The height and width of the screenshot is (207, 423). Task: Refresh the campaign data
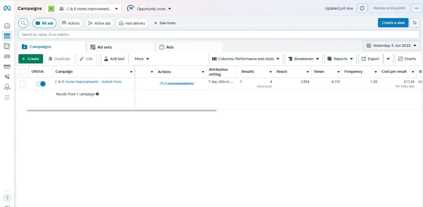(x=362, y=8)
